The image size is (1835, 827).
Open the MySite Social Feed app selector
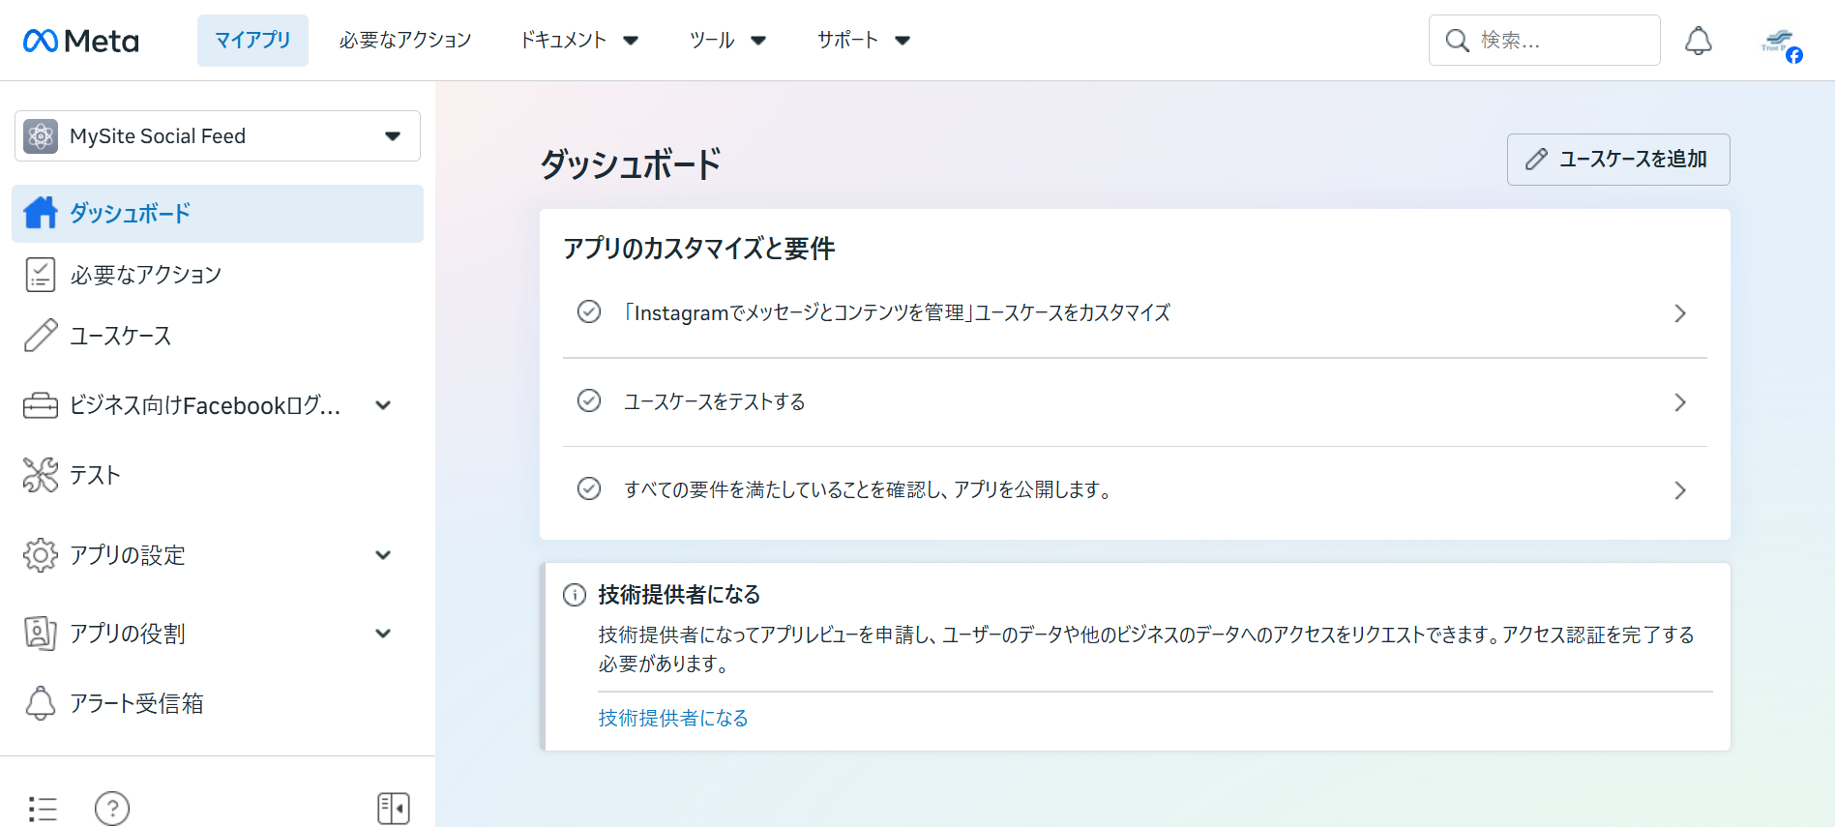pyautogui.click(x=218, y=136)
